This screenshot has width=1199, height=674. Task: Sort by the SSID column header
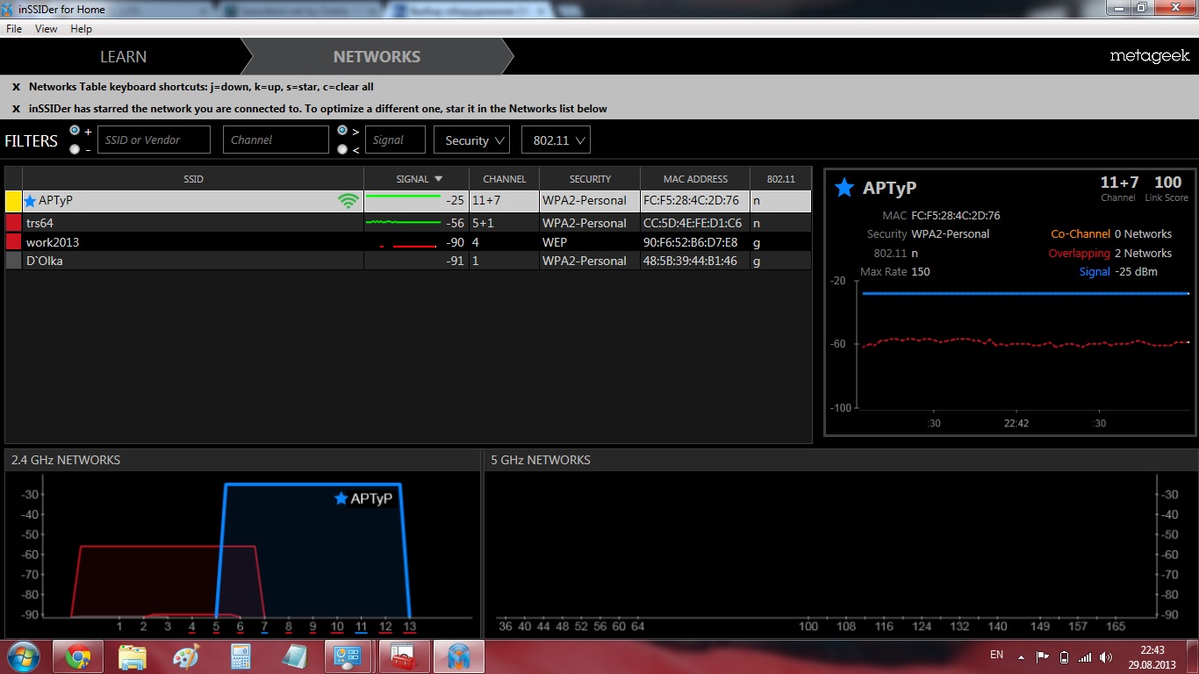tap(193, 179)
